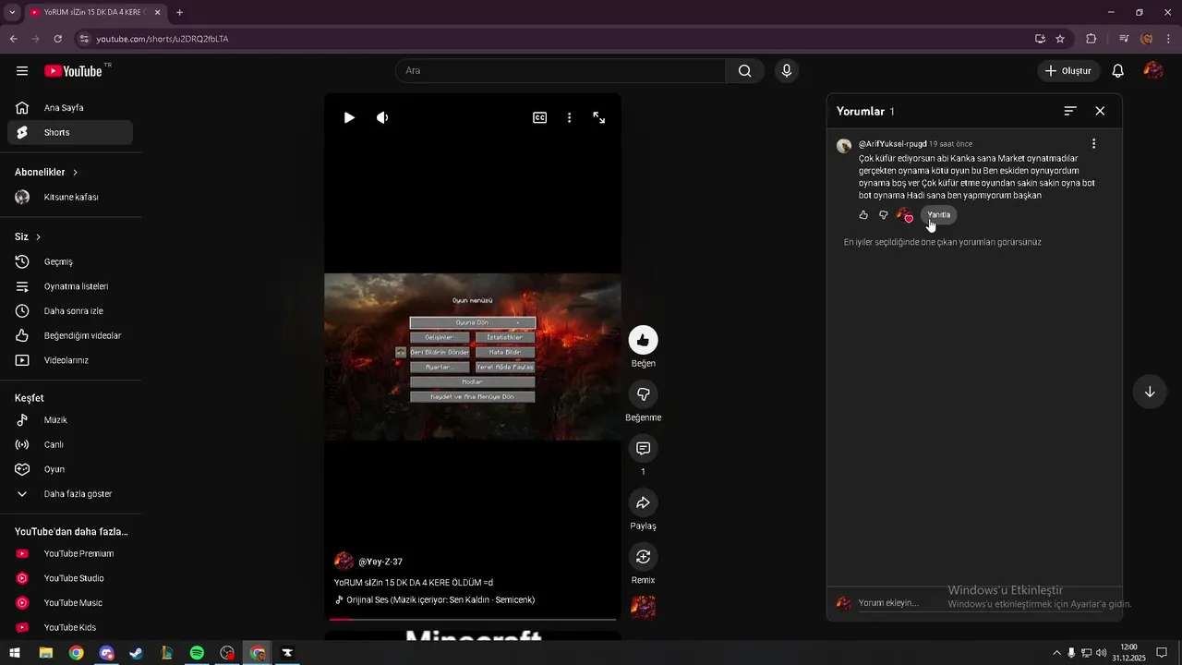Sort comments using the sort icon
Image resolution: width=1182 pixels, height=665 pixels.
pos(1070,111)
